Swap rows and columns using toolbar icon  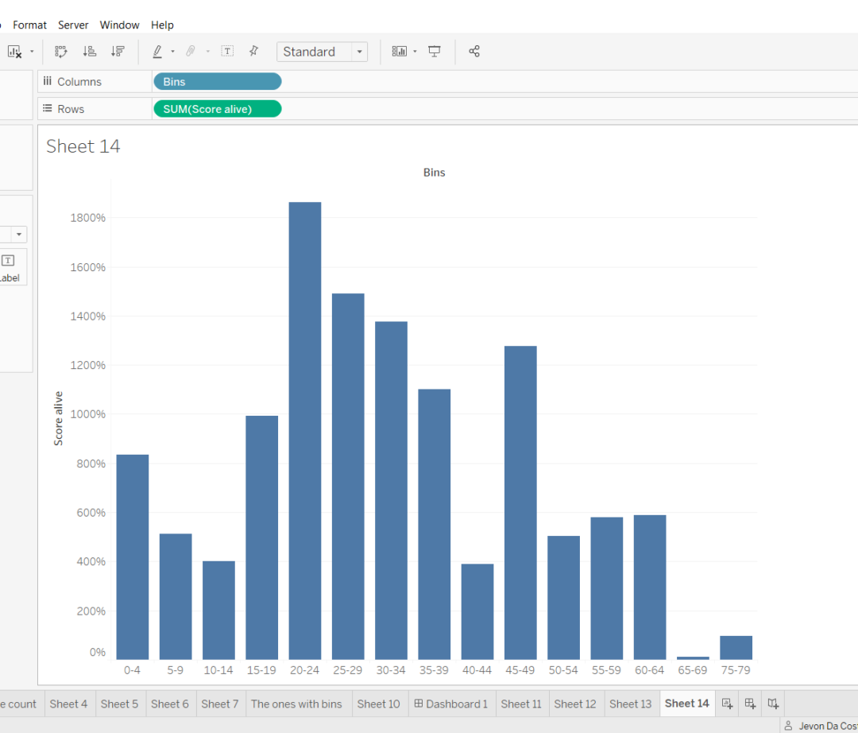pos(61,52)
